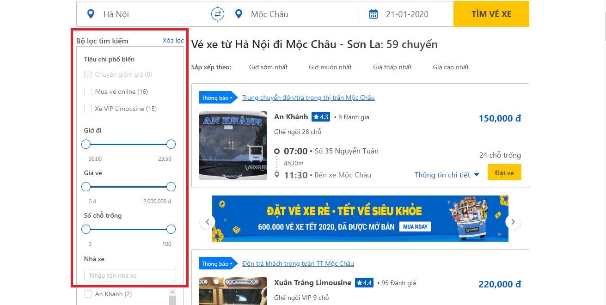Open Đón trả khách trong toàn TT link
This screenshot has height=305, width=606.
298,263
